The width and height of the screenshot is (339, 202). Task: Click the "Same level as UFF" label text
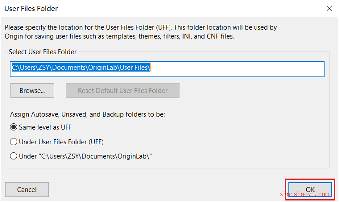coord(45,127)
